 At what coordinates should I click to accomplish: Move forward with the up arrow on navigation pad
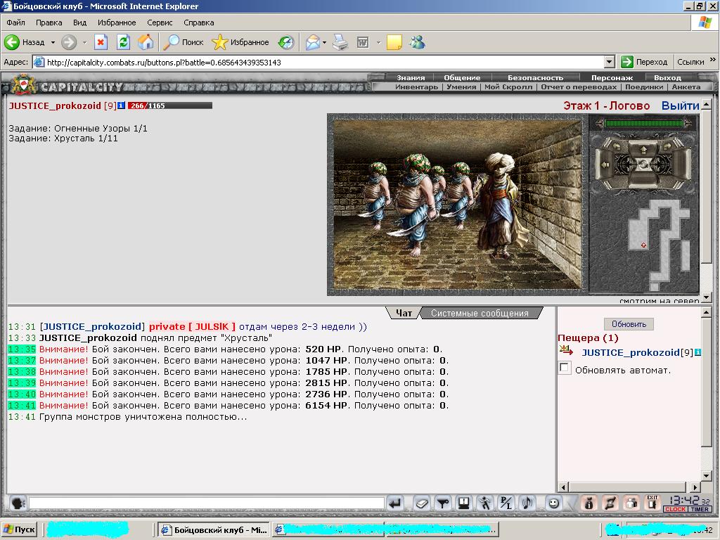pyautogui.click(x=643, y=149)
